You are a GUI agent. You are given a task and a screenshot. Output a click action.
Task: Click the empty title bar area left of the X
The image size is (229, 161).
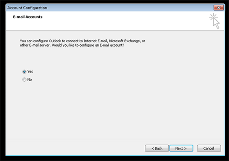130,8
